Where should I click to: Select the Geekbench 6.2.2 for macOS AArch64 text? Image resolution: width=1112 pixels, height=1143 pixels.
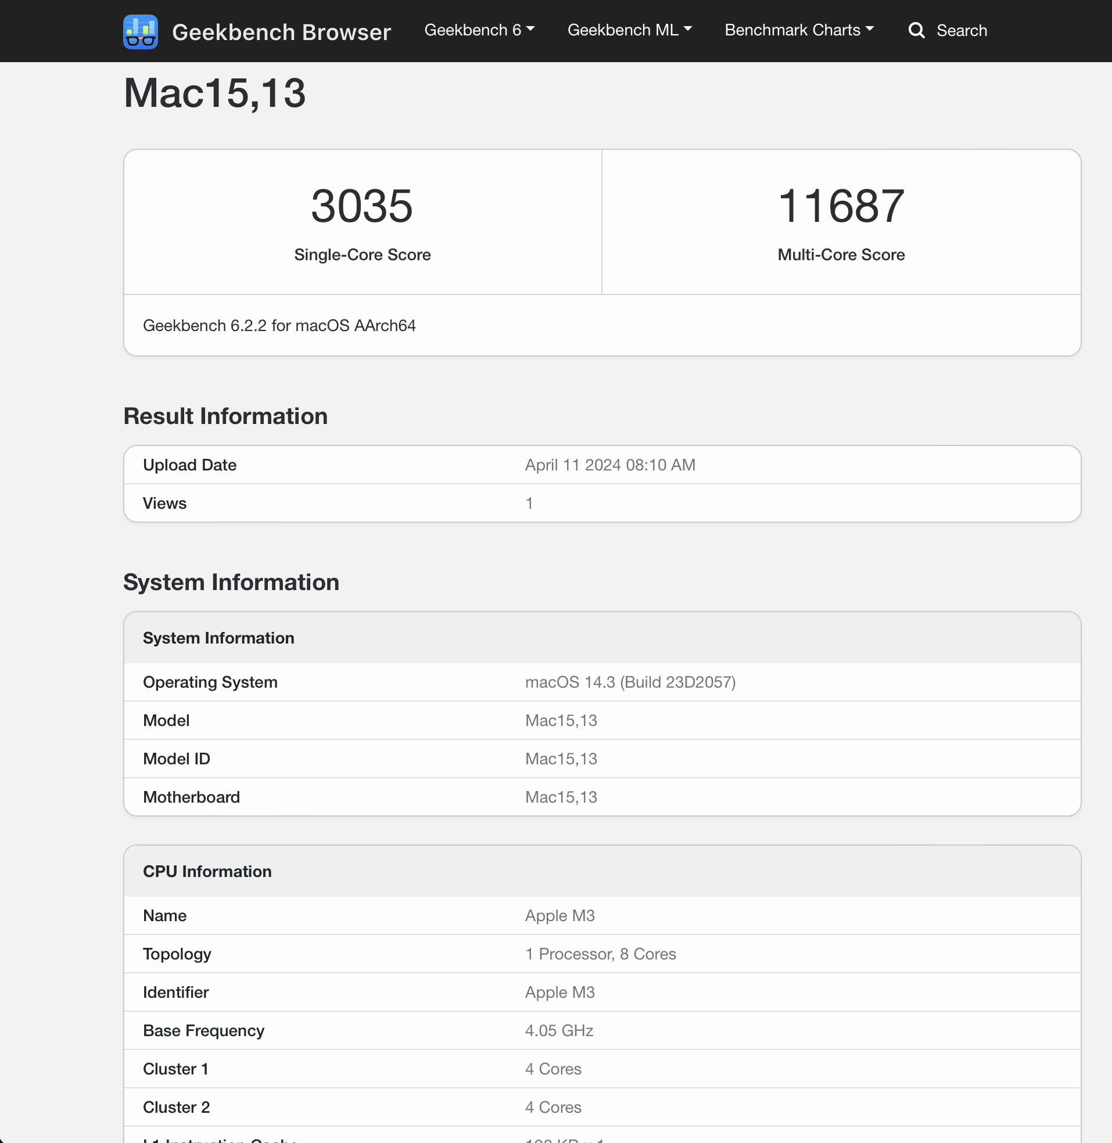click(x=279, y=325)
